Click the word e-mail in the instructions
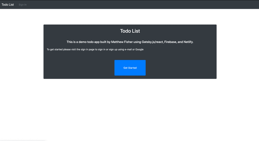The height and width of the screenshot is (141, 259). coord(128,50)
